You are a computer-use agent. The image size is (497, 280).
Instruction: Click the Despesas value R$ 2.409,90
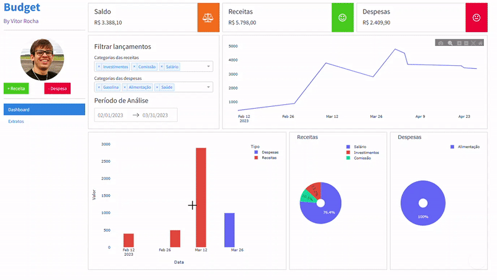coord(376,23)
